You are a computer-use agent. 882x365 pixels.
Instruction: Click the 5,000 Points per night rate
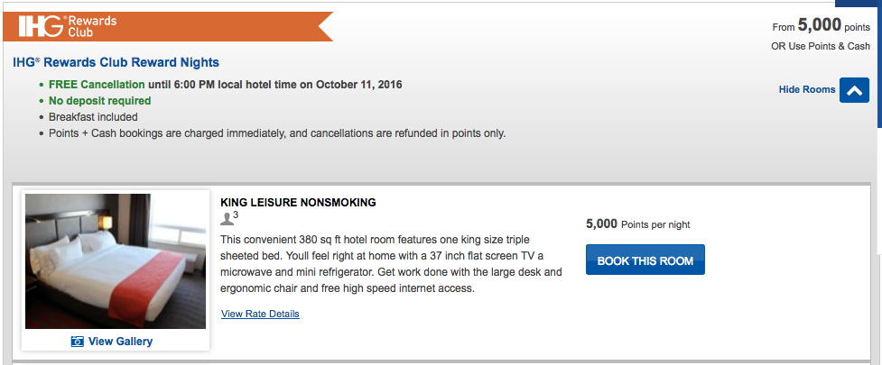[637, 224]
